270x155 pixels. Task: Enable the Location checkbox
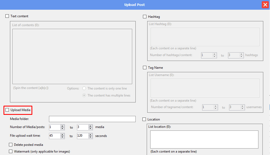tap(144, 119)
